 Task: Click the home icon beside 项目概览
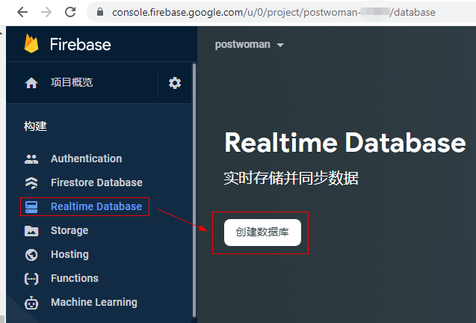tap(31, 83)
